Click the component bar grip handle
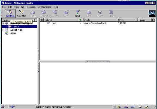157x109 pixels. [114, 107]
